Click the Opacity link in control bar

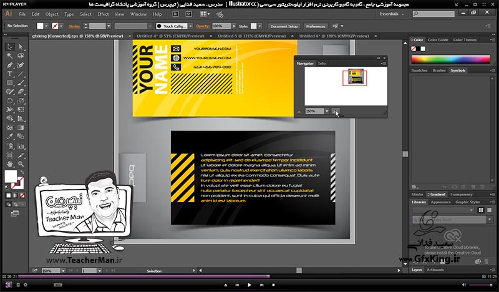[203, 26]
